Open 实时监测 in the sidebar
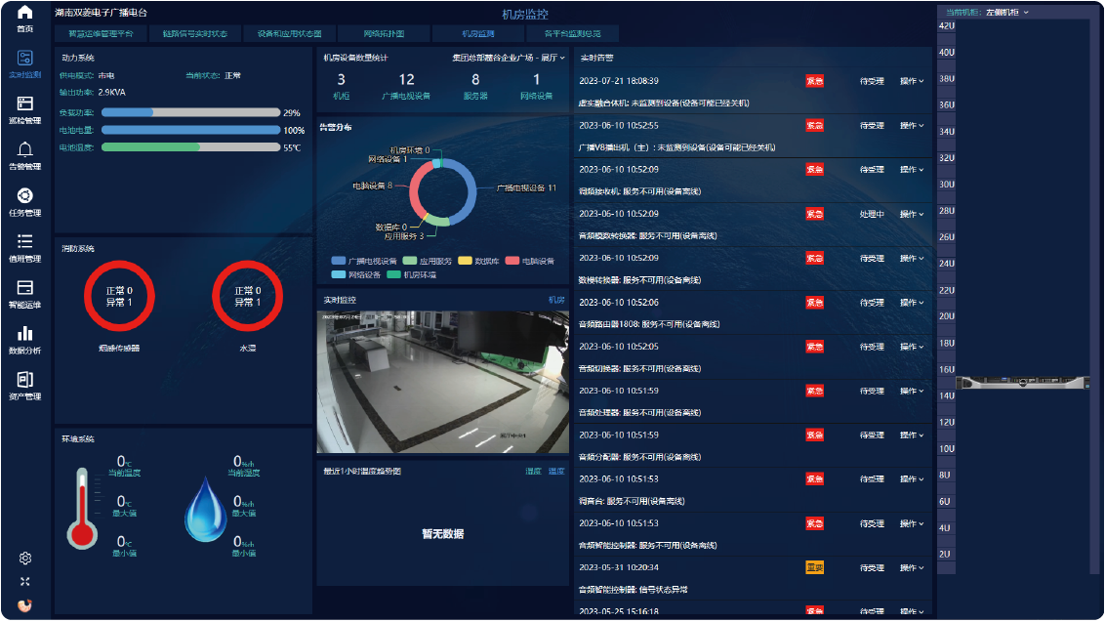Image resolution: width=1105 pixels, height=622 pixels. tap(24, 63)
